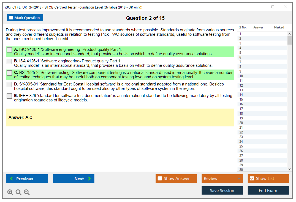The width and height of the screenshot is (296, 202).
Task: Go to the previous question
Action: 27,179
